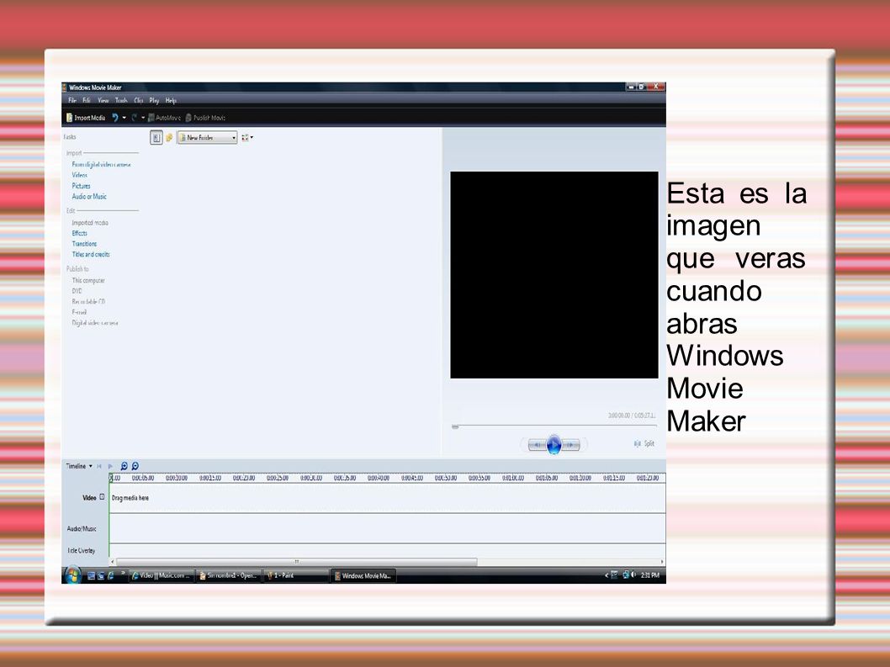Switch to Video Music.com taskbar button

tap(162, 575)
